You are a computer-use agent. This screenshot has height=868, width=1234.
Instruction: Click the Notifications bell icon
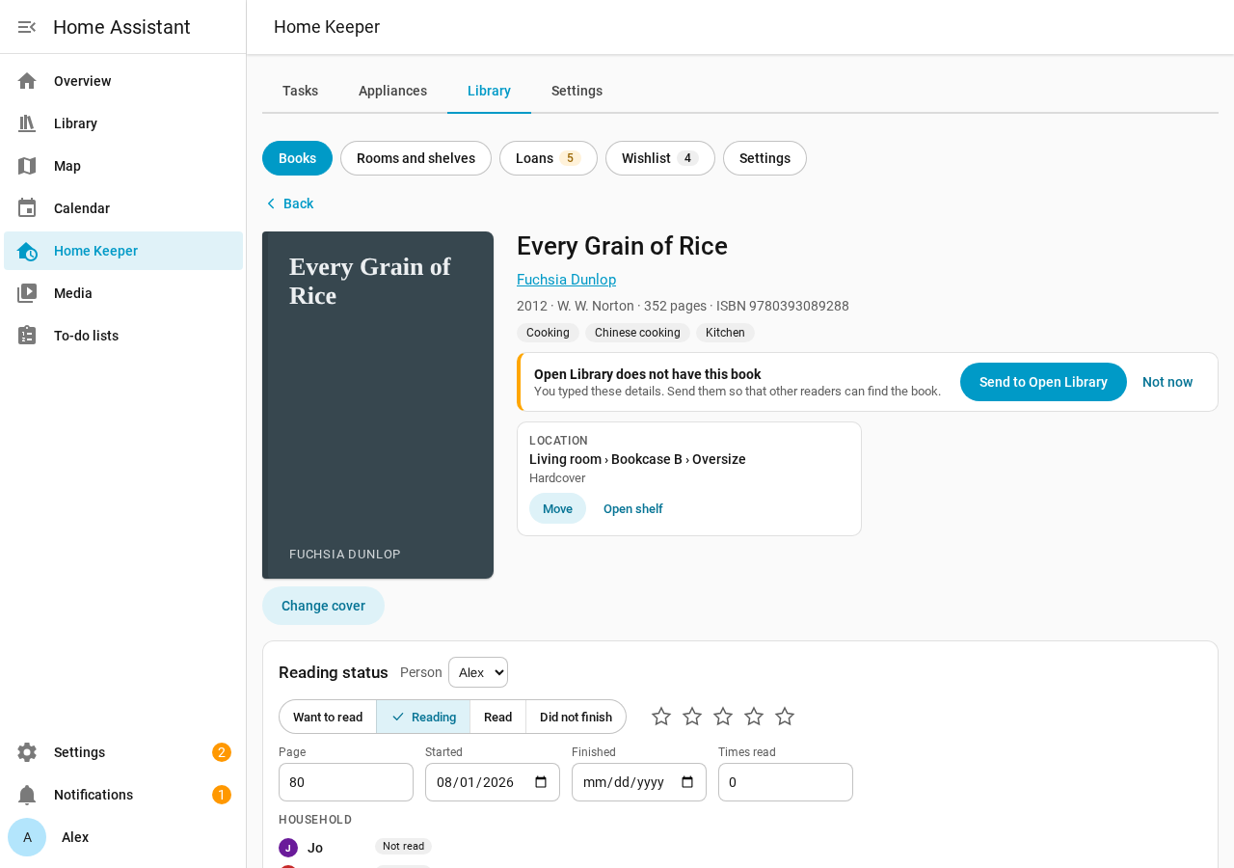pos(27,795)
